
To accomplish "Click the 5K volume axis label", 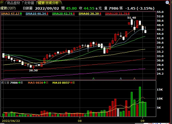I will [159, 108].
